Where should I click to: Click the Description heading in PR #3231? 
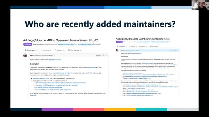coord(124,57)
